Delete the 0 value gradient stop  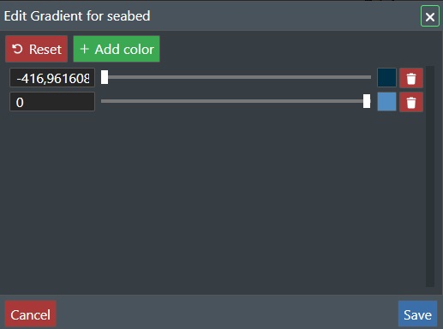[411, 102]
